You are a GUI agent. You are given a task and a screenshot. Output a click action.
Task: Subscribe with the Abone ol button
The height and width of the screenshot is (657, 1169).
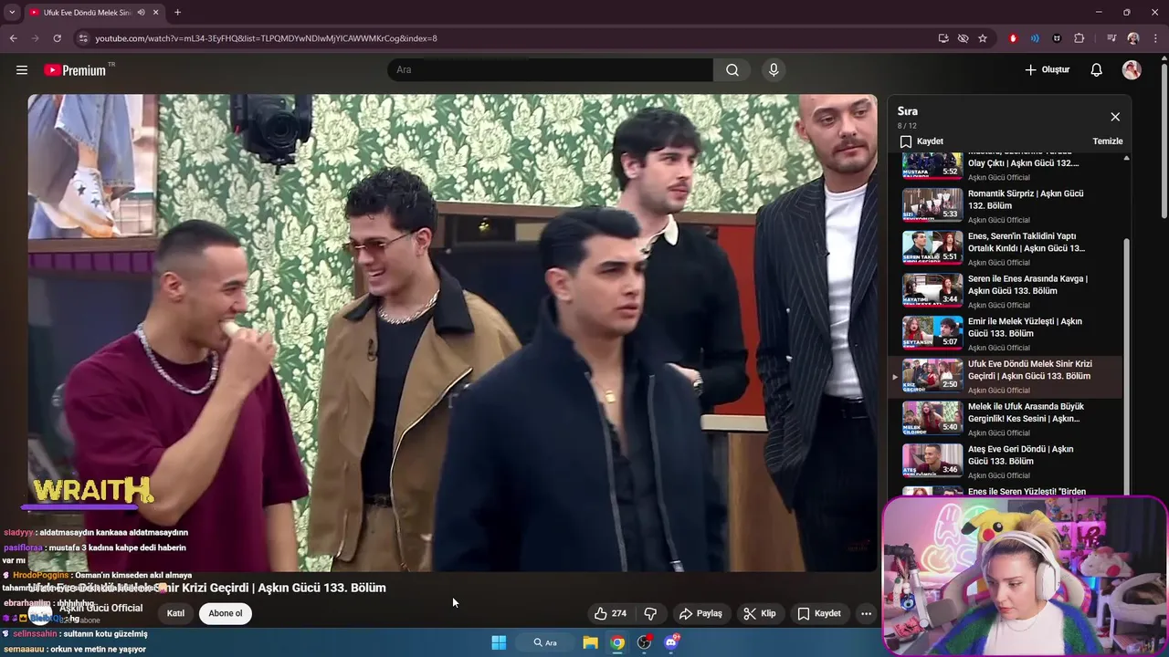click(226, 613)
